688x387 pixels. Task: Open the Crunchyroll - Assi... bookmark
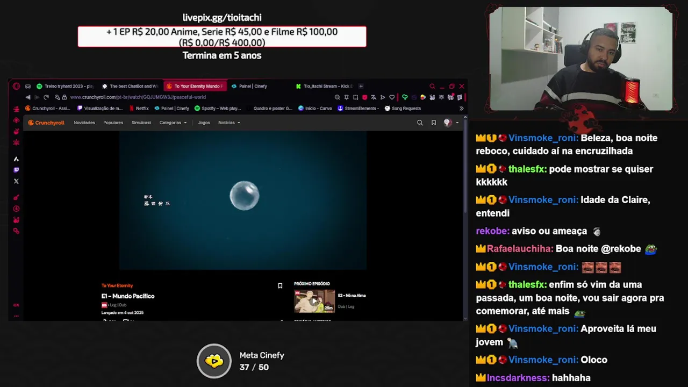click(48, 108)
